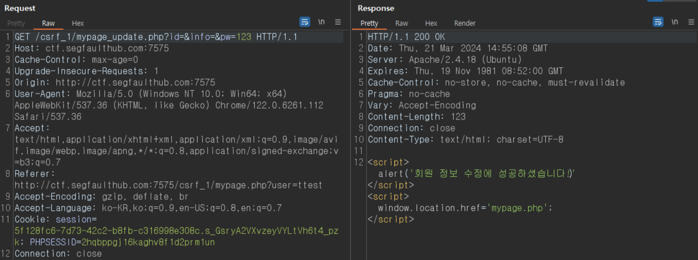Open the Response Hex tab
The width and height of the screenshot is (698, 260).
431,23
